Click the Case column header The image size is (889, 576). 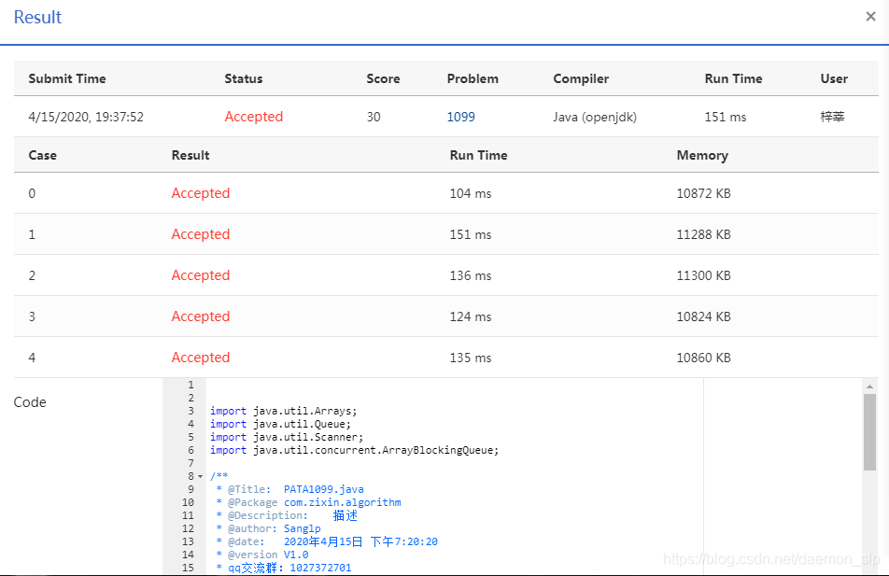pyautogui.click(x=43, y=155)
